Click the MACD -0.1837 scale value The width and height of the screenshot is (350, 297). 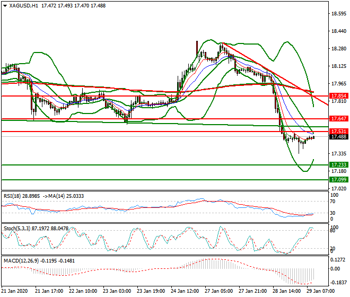[x=338, y=283]
